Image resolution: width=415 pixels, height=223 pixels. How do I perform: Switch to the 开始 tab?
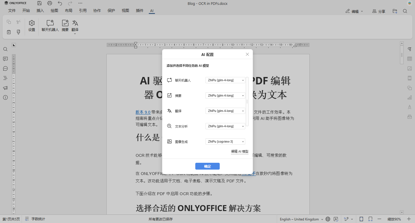26,11
